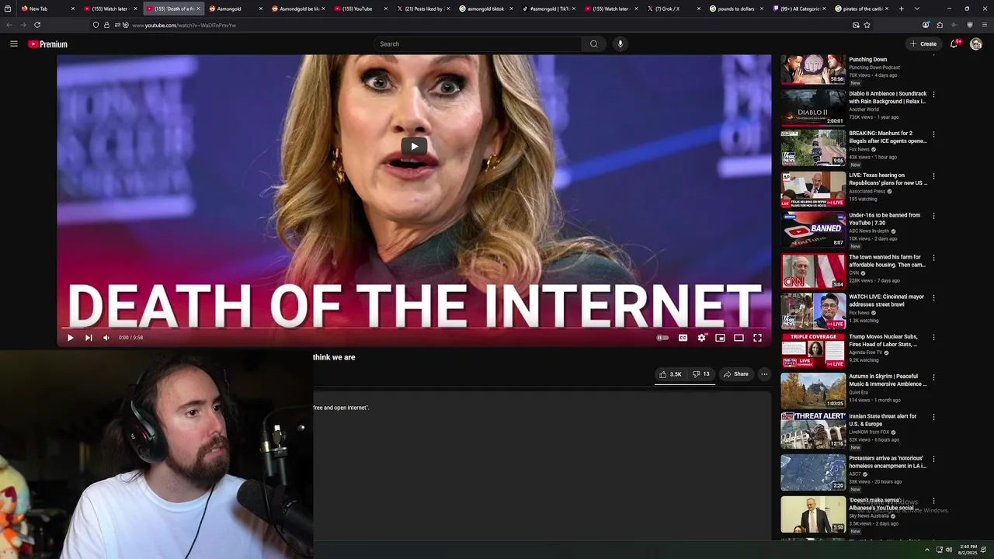
Task: Bookmark this page with the star
Action: click(867, 25)
